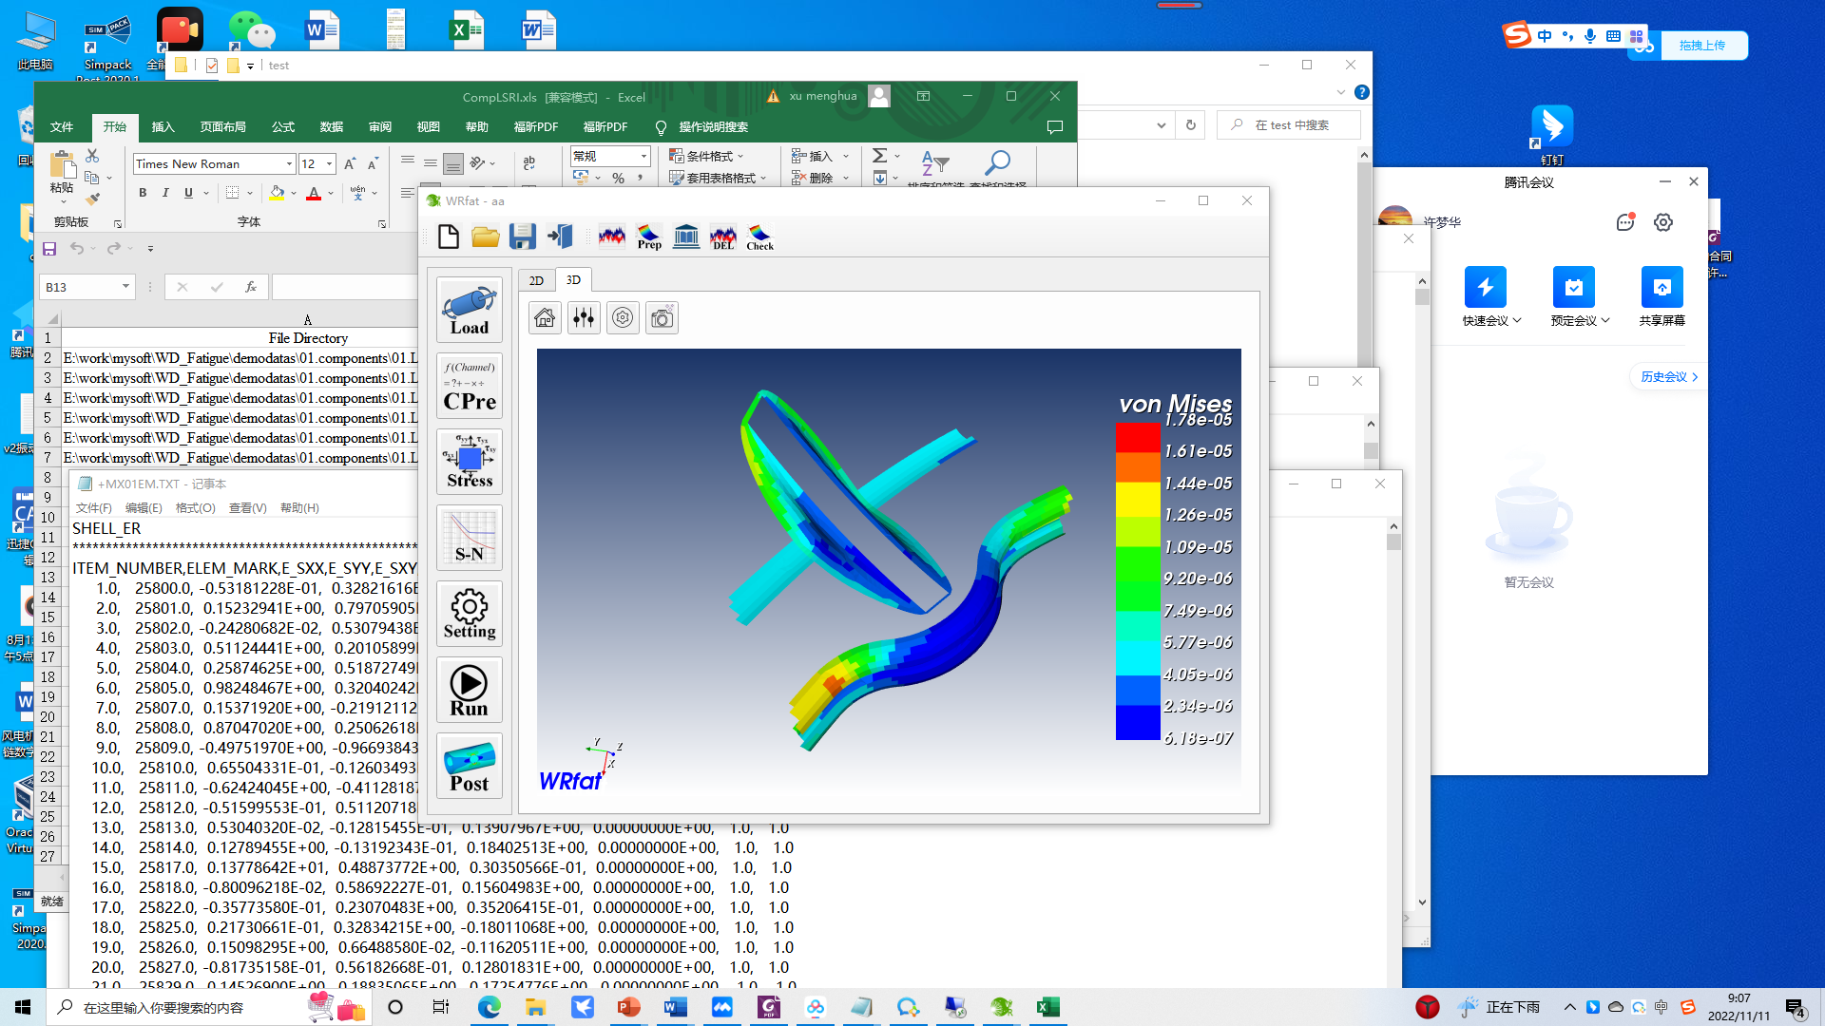This screenshot has height=1026, width=1825.
Task: Toggle underline formatting in Excel
Action: pyautogui.click(x=188, y=193)
